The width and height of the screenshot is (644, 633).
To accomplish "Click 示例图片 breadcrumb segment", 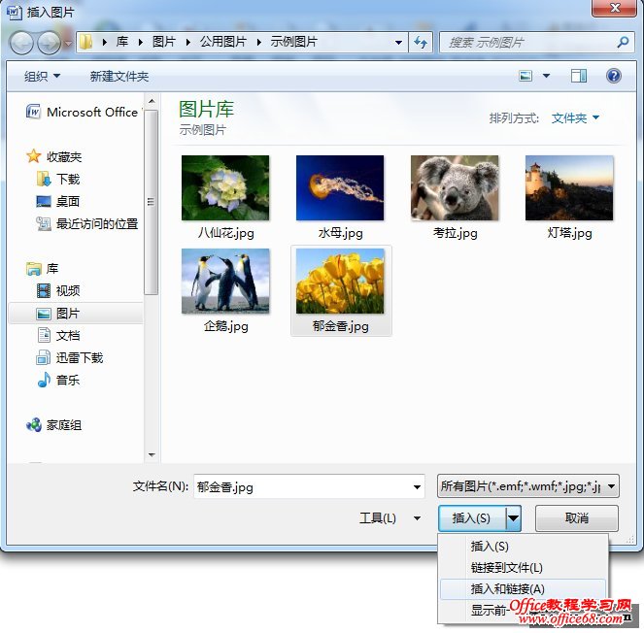I will 293,42.
